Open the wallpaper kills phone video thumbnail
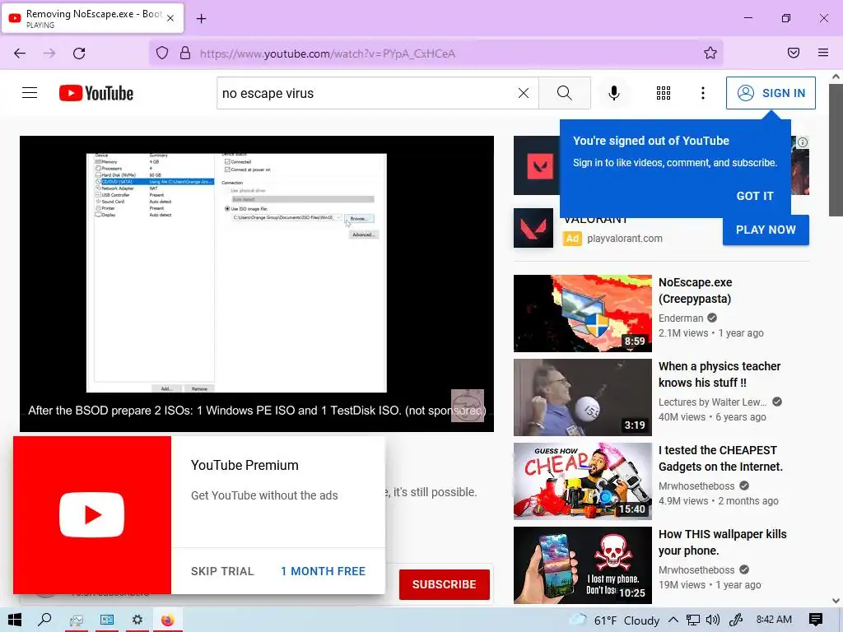 [582, 565]
